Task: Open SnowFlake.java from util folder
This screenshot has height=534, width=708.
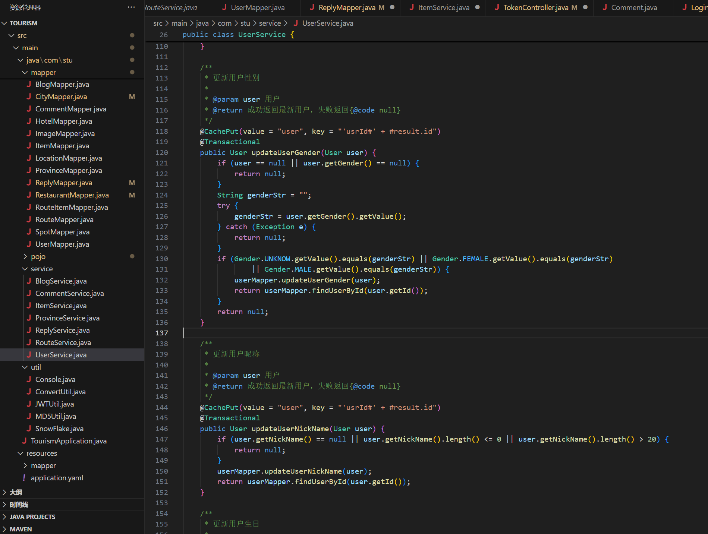Action: (x=59, y=429)
